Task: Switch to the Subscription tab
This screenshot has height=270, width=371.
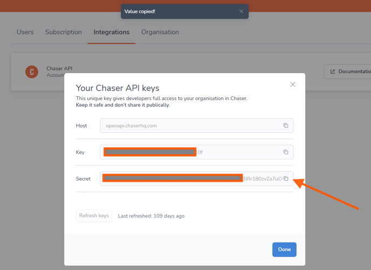Action: click(64, 32)
